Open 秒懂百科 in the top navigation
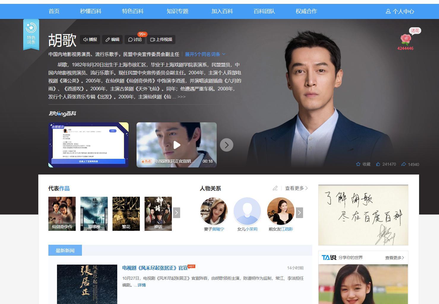The width and height of the screenshot is (439, 304). pos(91,11)
